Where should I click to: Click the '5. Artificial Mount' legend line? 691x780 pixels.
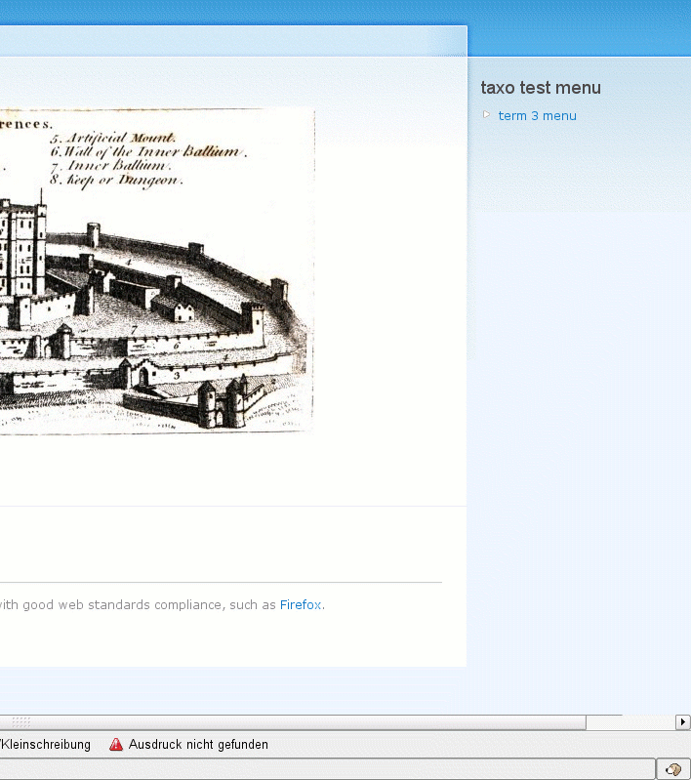(113, 138)
